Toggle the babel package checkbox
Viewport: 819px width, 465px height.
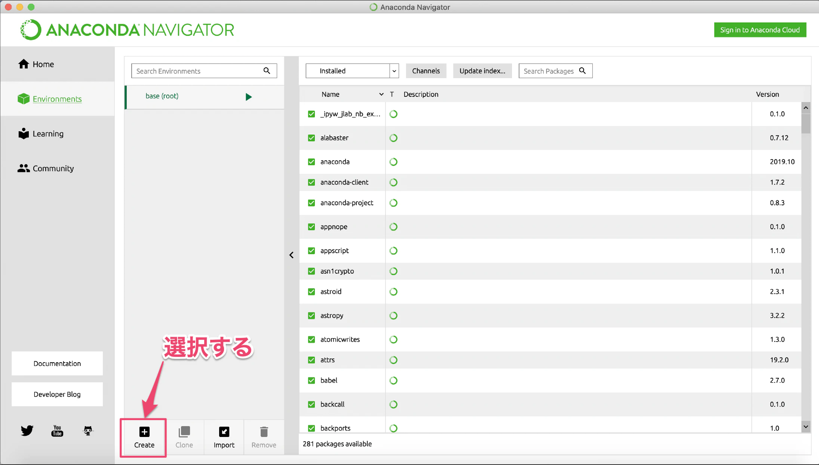tap(312, 381)
